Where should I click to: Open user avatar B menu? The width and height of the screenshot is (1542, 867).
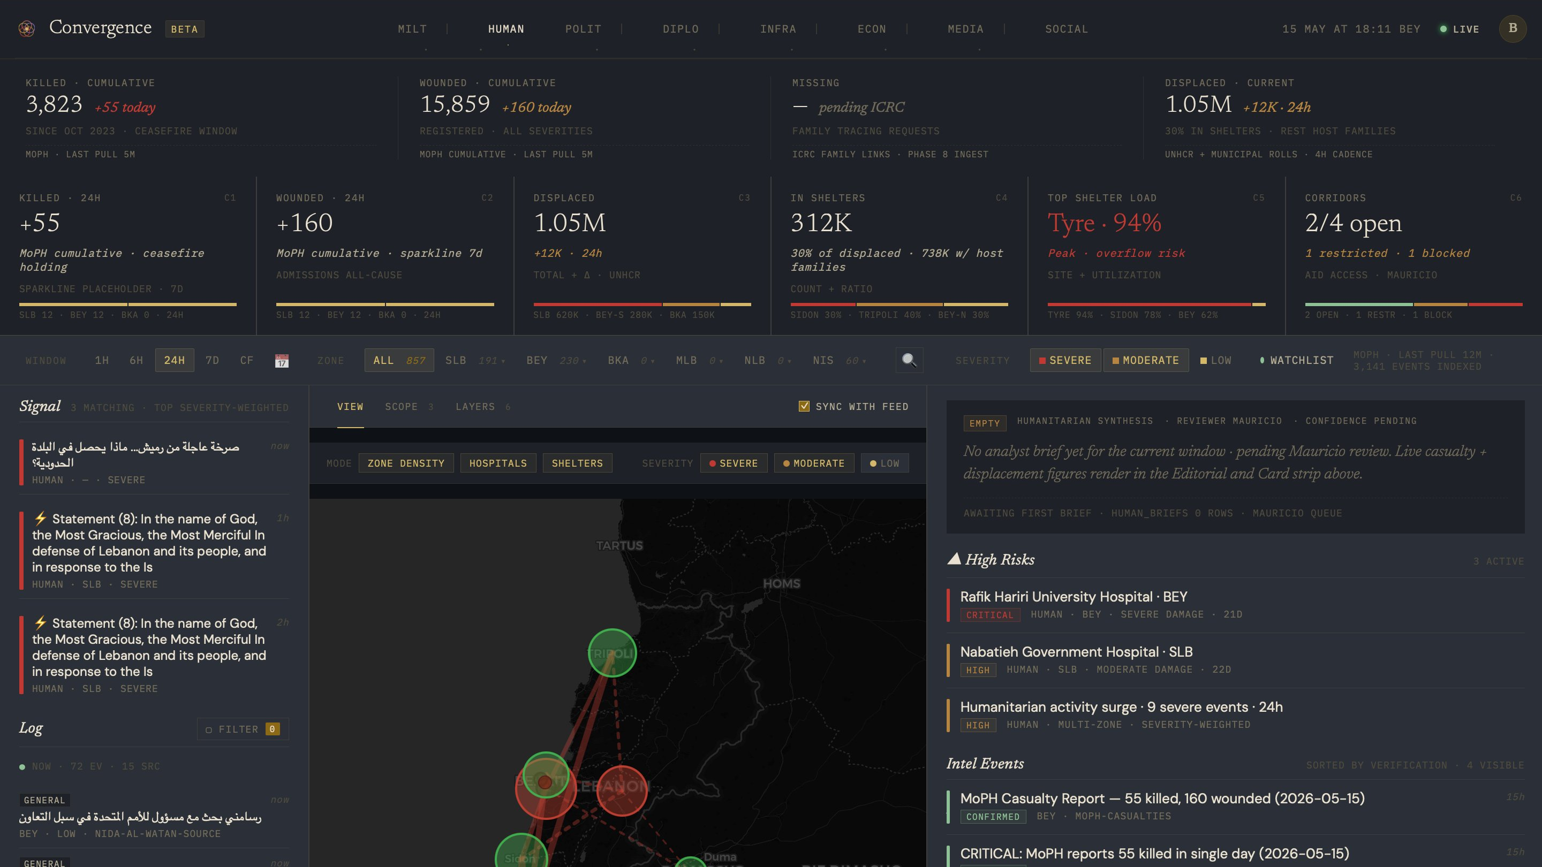click(x=1512, y=28)
